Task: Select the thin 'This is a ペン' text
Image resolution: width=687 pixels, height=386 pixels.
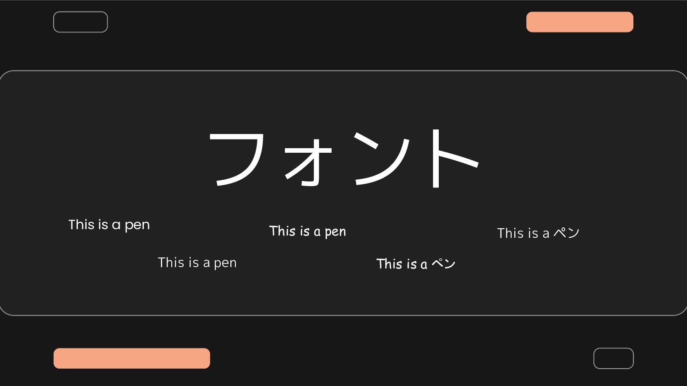Action: (539, 233)
